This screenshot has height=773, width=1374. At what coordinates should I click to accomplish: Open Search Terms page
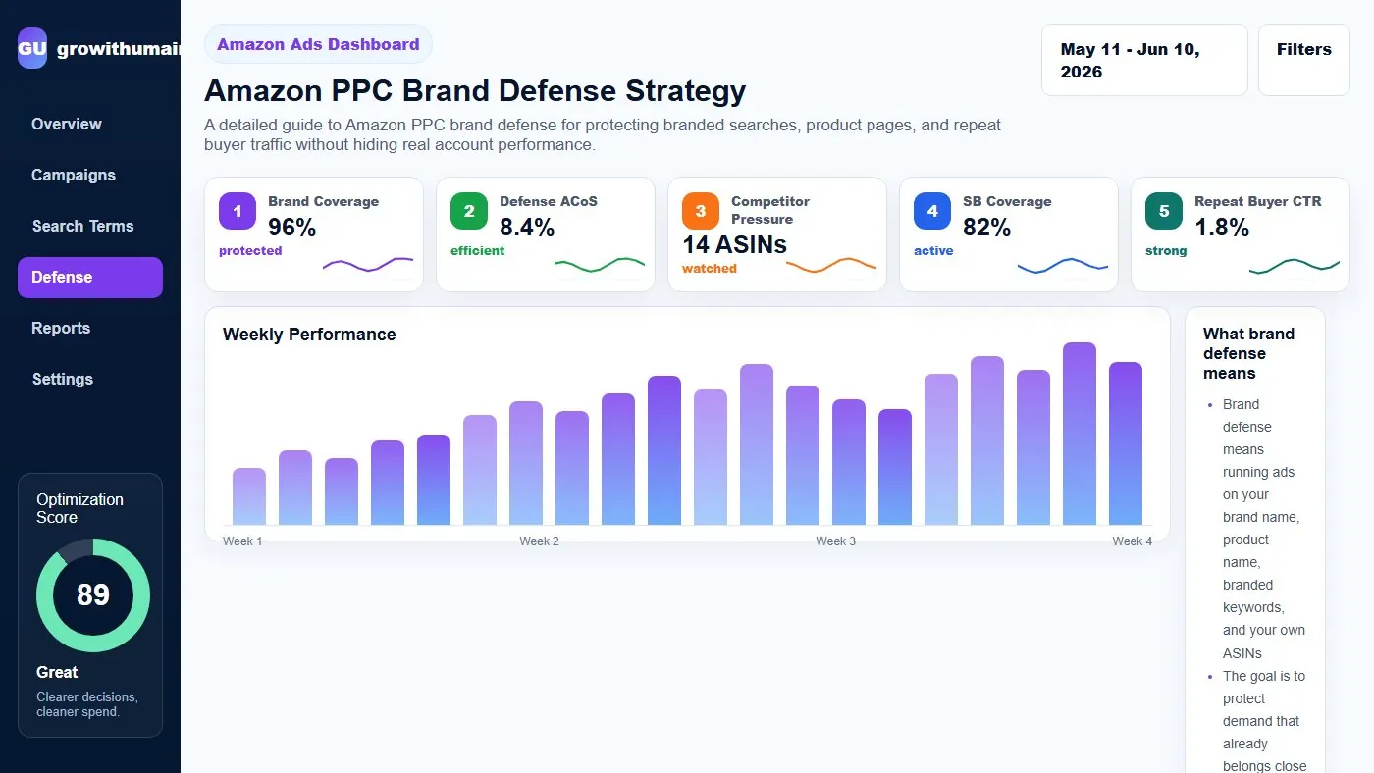point(90,226)
